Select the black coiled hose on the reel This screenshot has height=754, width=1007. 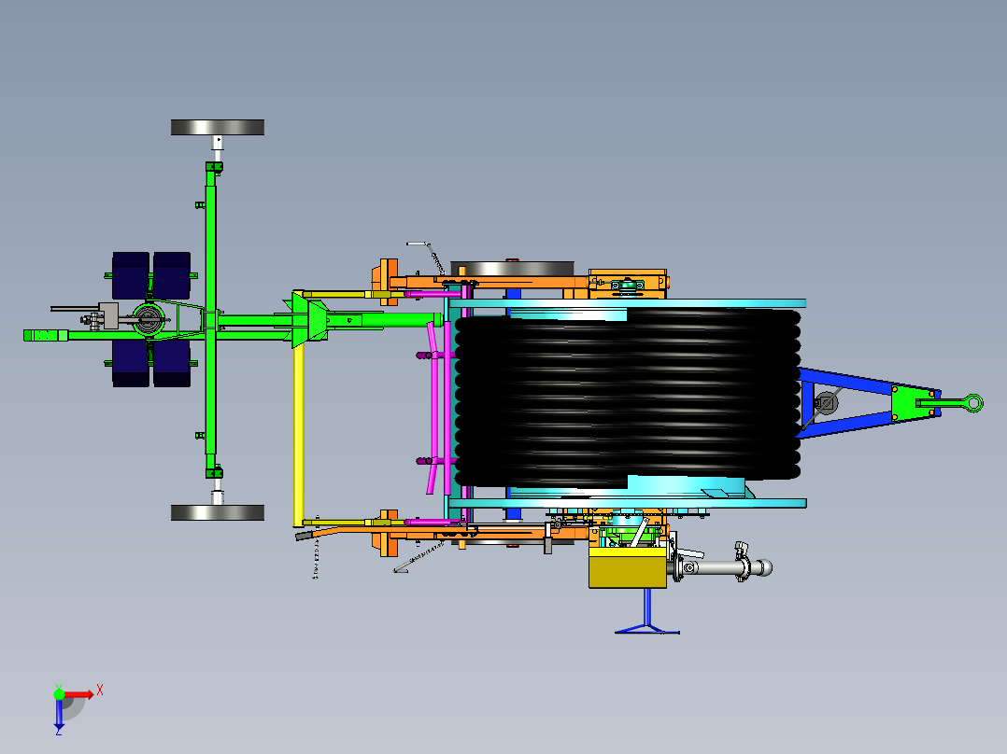(x=627, y=398)
